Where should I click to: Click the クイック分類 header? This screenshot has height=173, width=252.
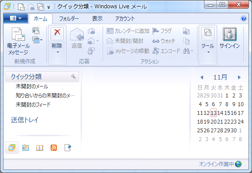click(42, 77)
